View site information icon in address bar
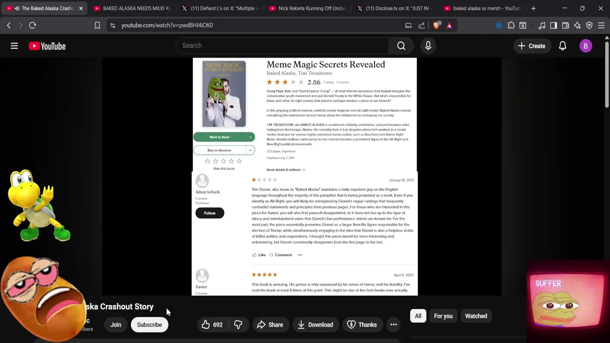 click(x=112, y=25)
